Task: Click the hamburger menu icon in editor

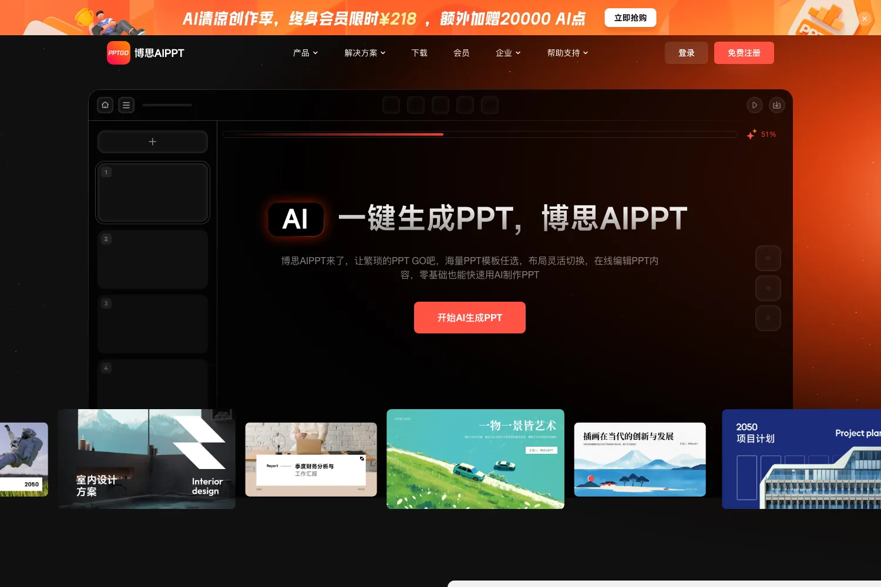Action: [x=126, y=105]
